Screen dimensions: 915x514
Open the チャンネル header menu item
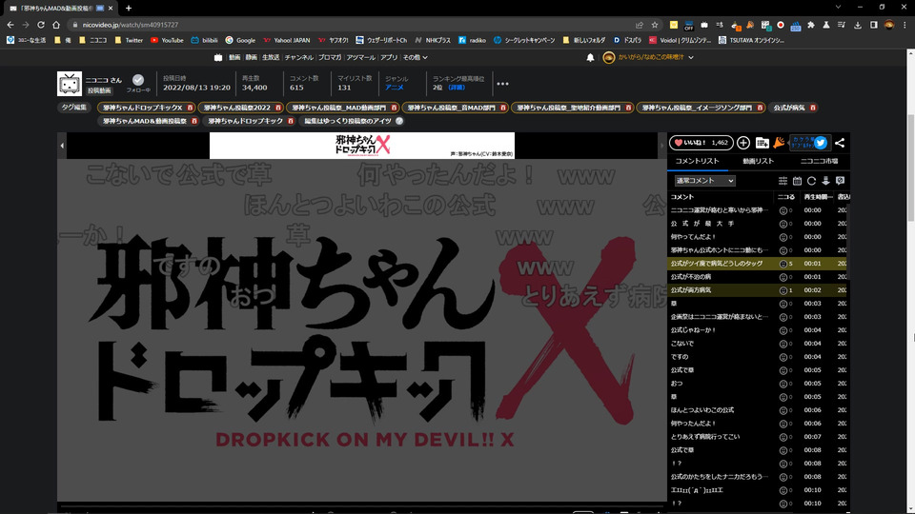(298, 58)
